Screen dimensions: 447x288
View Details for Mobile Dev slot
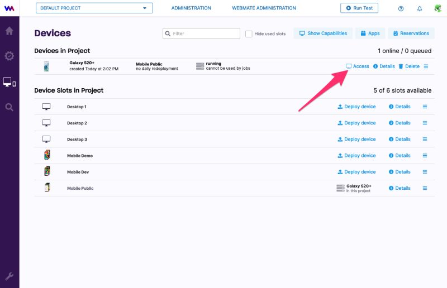pyautogui.click(x=400, y=172)
